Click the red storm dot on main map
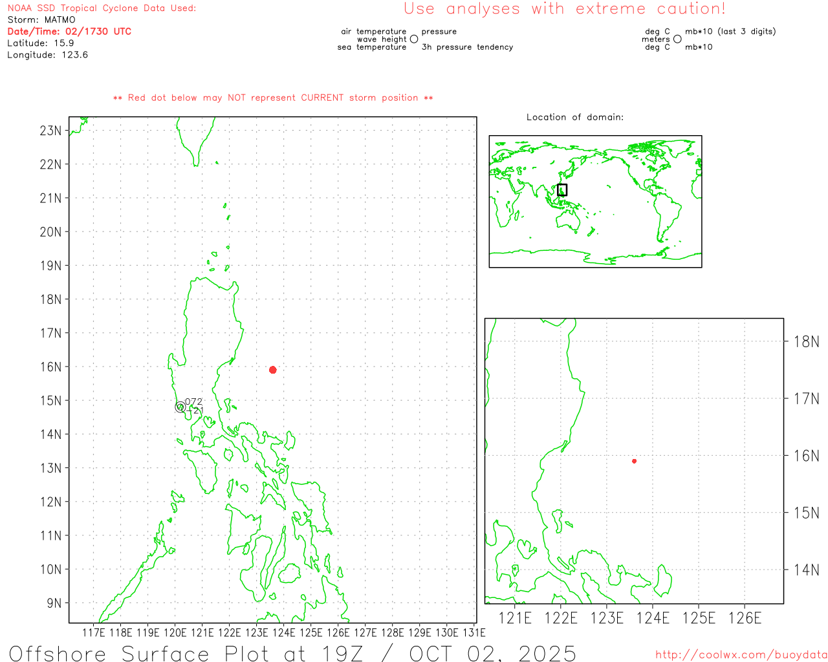The image size is (828, 662). pyautogui.click(x=273, y=370)
